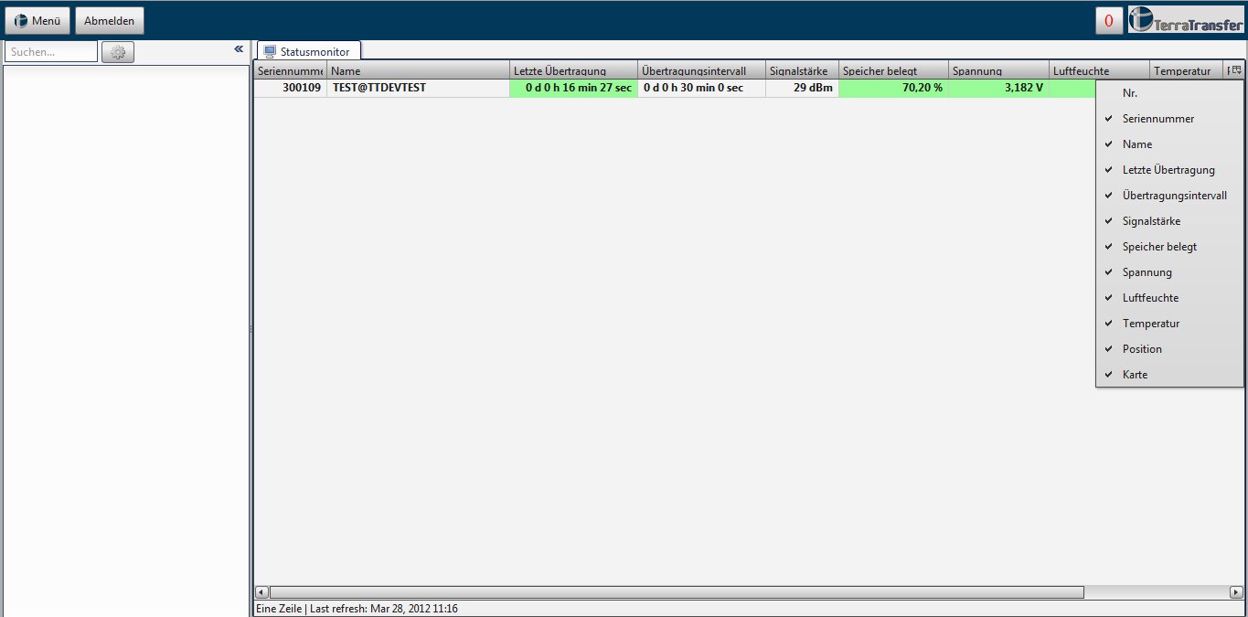
Task: Toggle Speicher belegt in column menu
Action: [x=1169, y=247]
